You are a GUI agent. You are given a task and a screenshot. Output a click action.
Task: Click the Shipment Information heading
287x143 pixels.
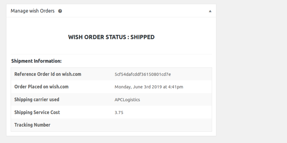(37, 61)
